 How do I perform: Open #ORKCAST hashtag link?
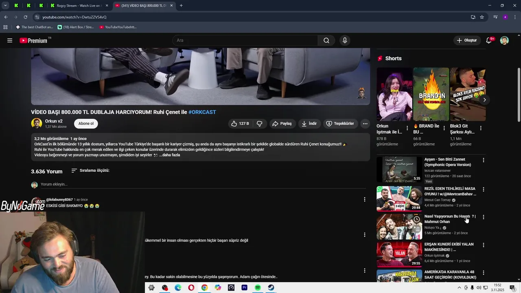pos(202,112)
